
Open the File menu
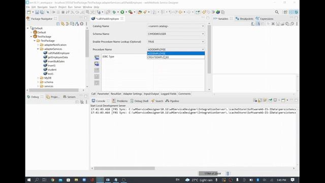click(x=28, y=7)
